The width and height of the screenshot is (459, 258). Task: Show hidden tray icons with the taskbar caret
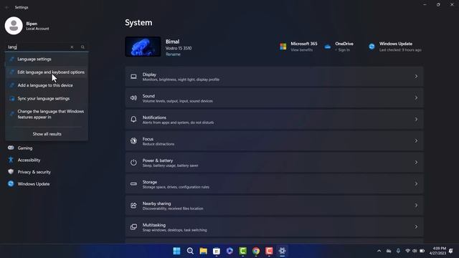tap(379, 251)
